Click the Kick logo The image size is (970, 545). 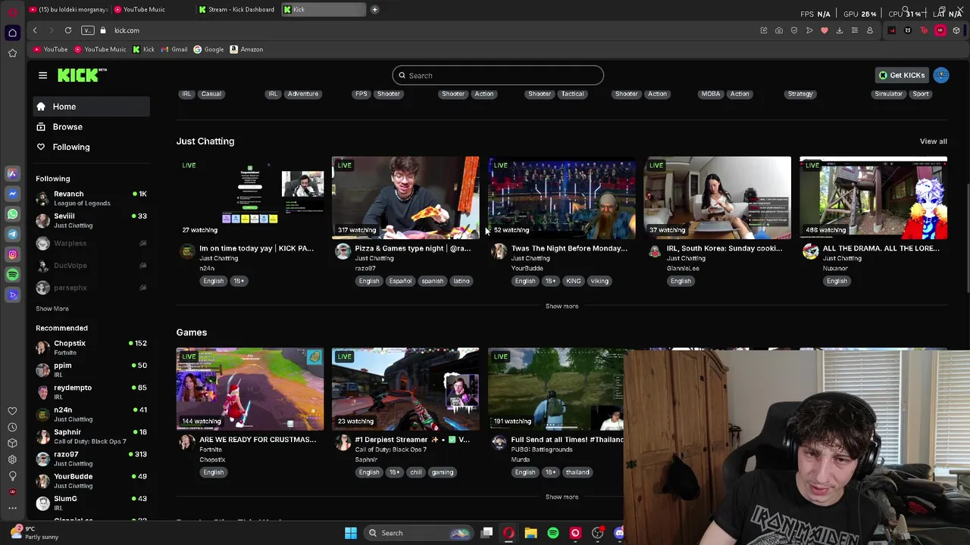[82, 75]
